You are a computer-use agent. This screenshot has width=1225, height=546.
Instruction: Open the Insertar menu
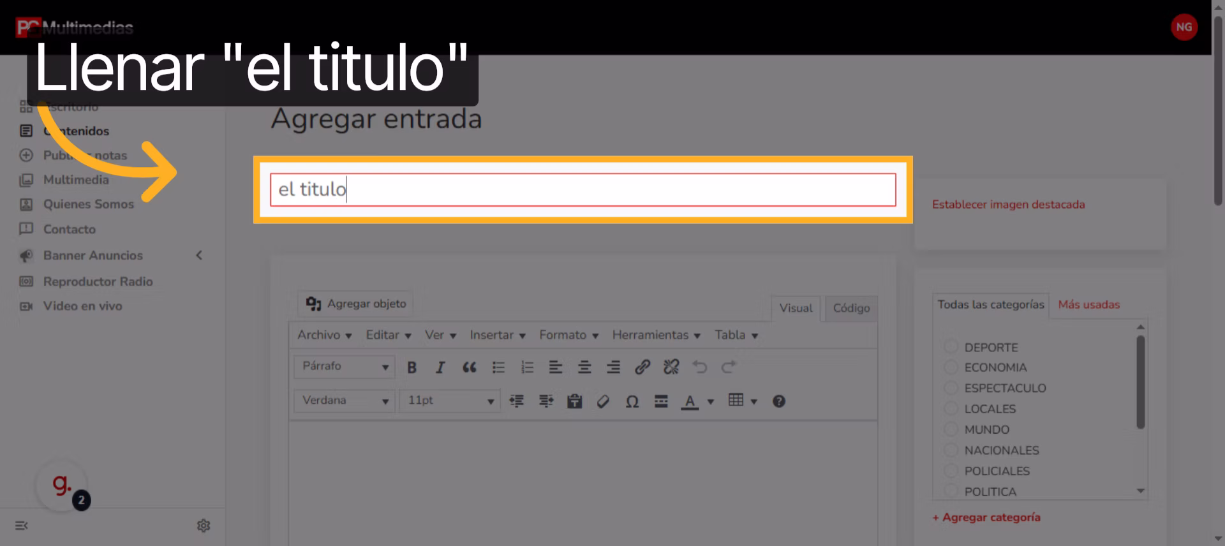(x=497, y=336)
